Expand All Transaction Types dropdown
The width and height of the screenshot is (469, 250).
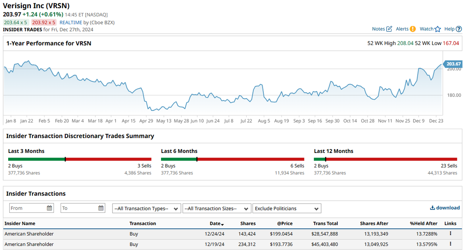coord(147,209)
